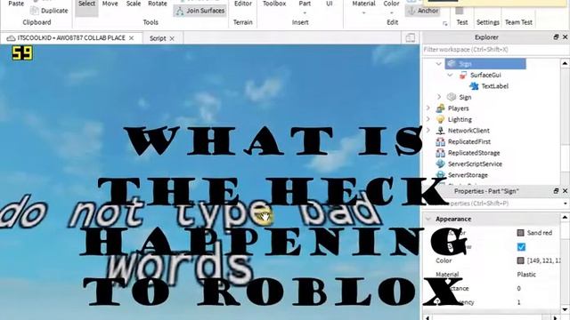This screenshot has height=320, width=570.
Task: Click the Properties scrollbar up arrow
Action: tap(565, 217)
